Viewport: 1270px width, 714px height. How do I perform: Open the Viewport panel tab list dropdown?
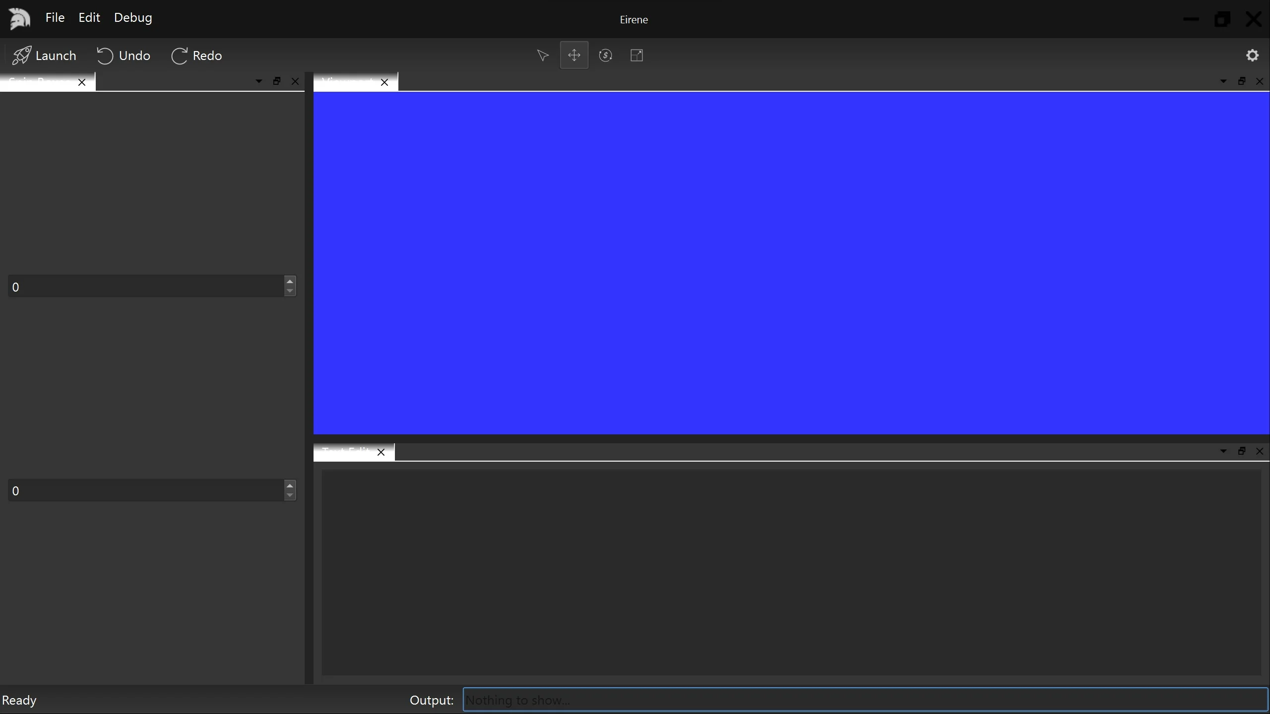tap(1223, 81)
